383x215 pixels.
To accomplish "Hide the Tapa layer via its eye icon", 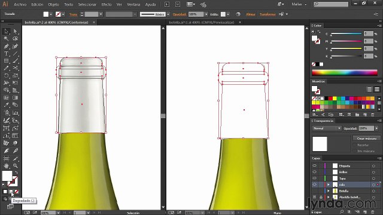I will tap(314, 179).
